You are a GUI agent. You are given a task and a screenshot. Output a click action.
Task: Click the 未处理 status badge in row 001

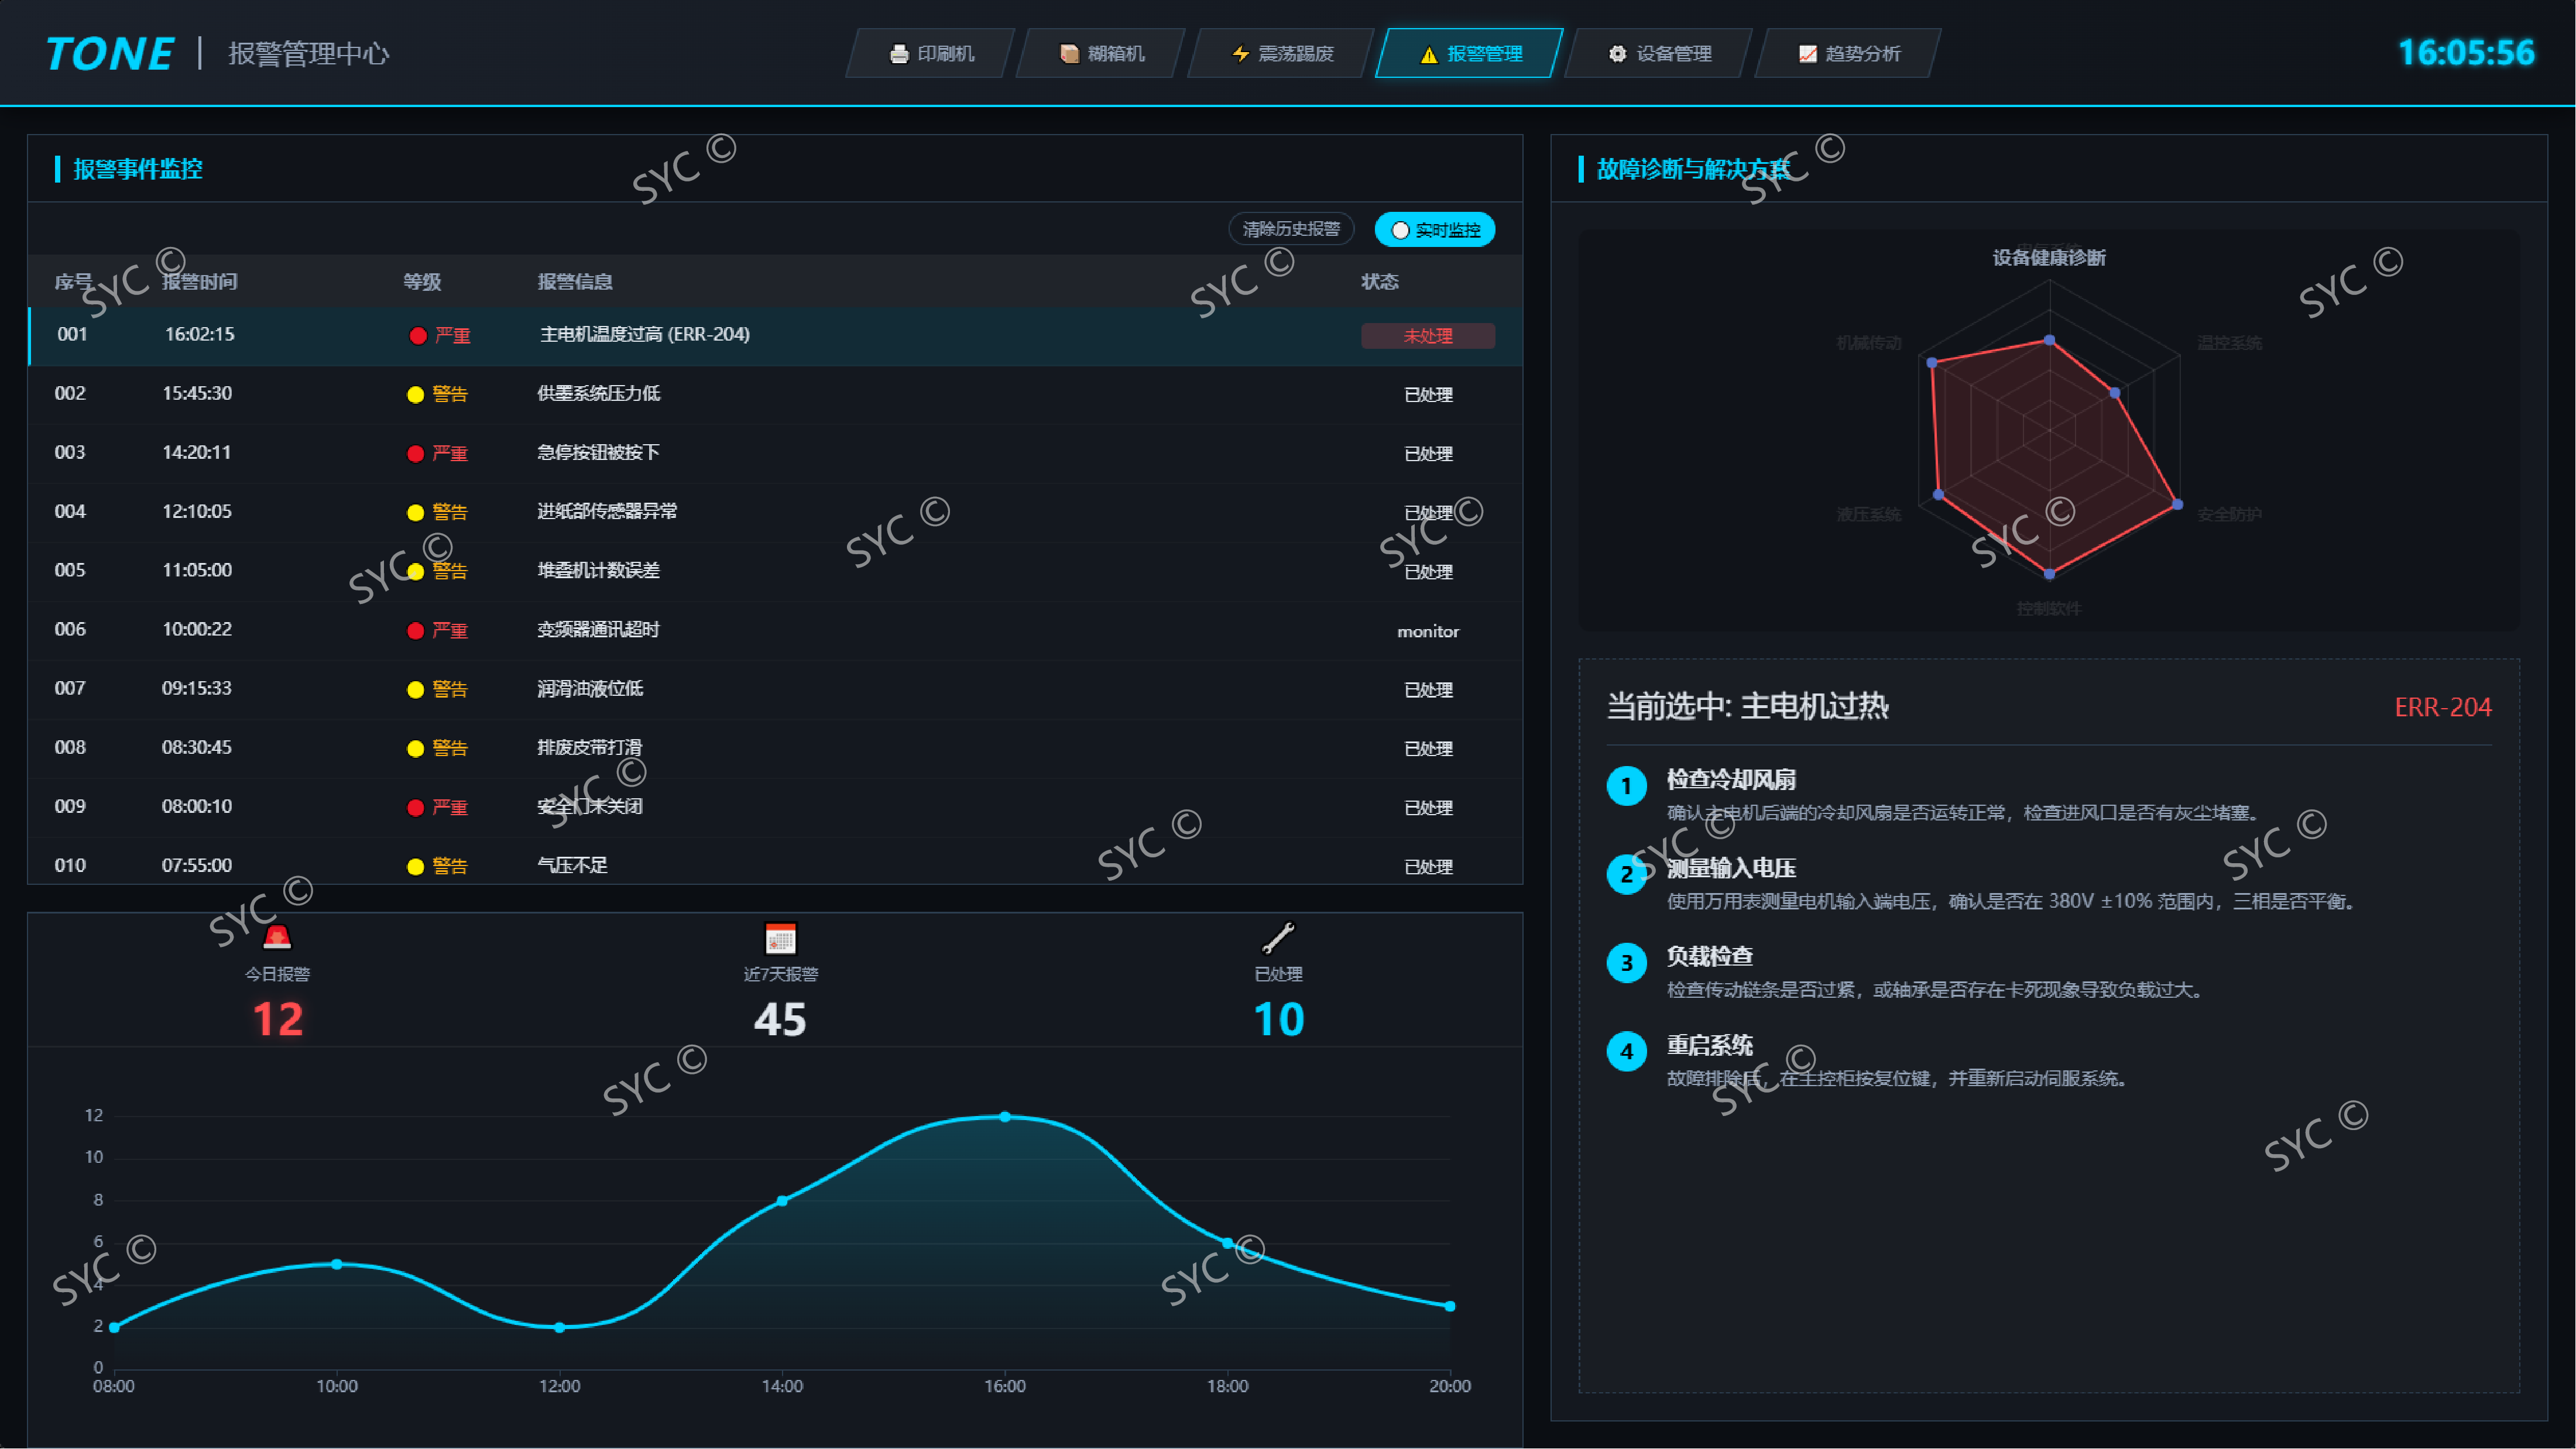tap(1427, 336)
